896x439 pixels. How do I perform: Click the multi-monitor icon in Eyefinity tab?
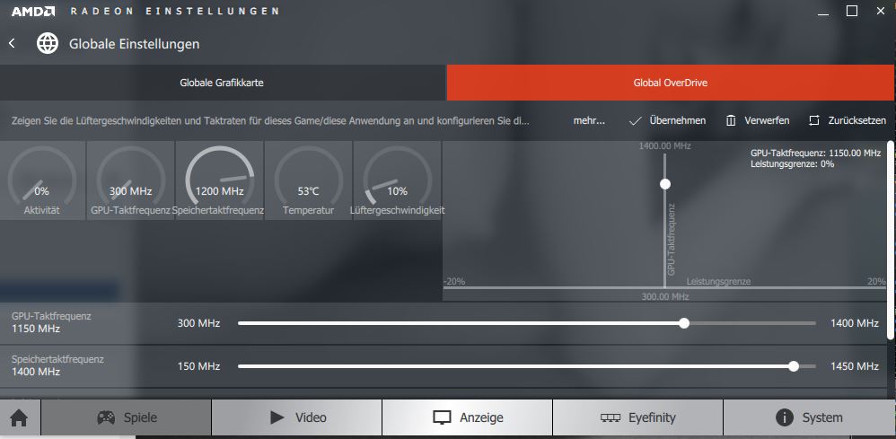pyautogui.click(x=611, y=417)
